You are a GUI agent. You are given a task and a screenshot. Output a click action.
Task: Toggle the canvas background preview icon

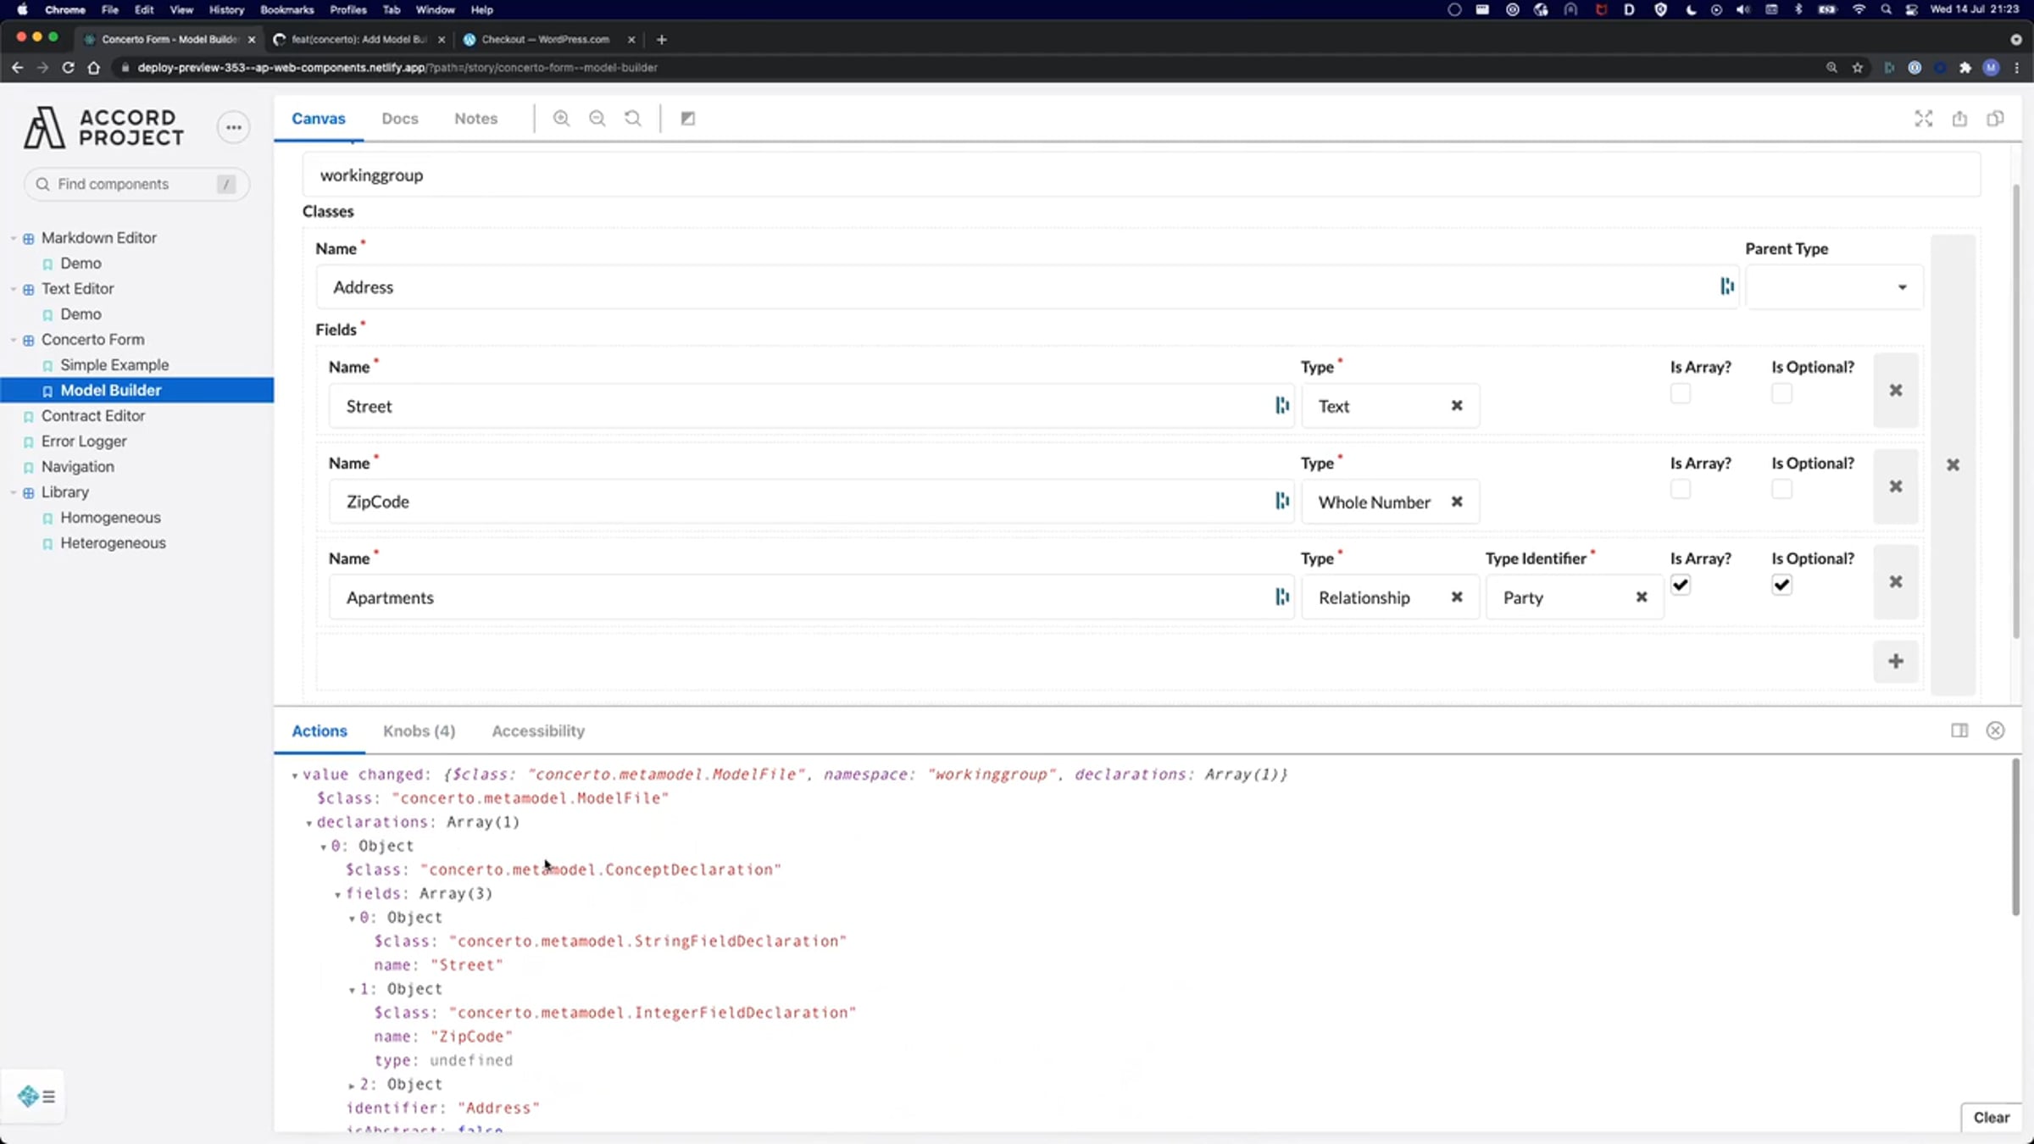coord(688,119)
